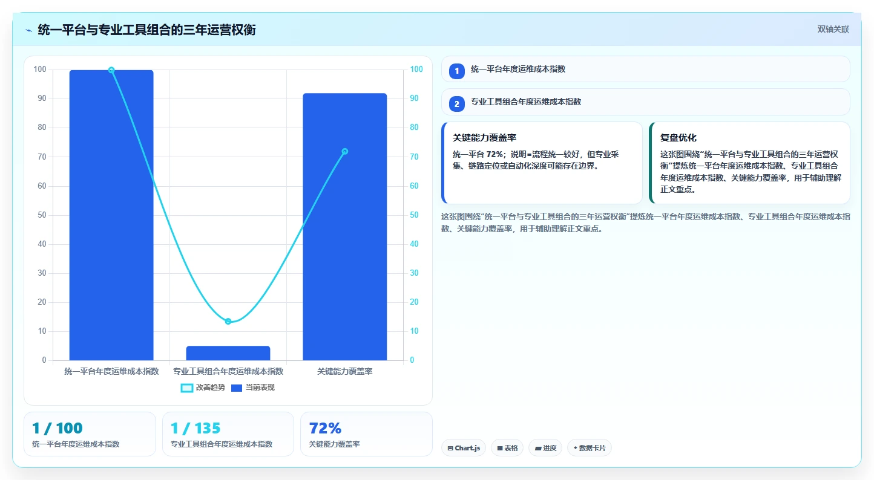Click the Chart.js tag chip
Screen dimensions: 874x480
(x=464, y=448)
